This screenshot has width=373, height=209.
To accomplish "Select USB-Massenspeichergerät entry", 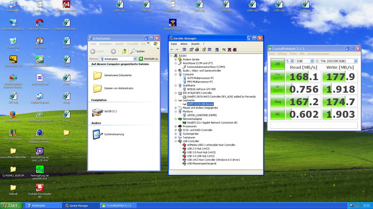I will coord(202,164).
